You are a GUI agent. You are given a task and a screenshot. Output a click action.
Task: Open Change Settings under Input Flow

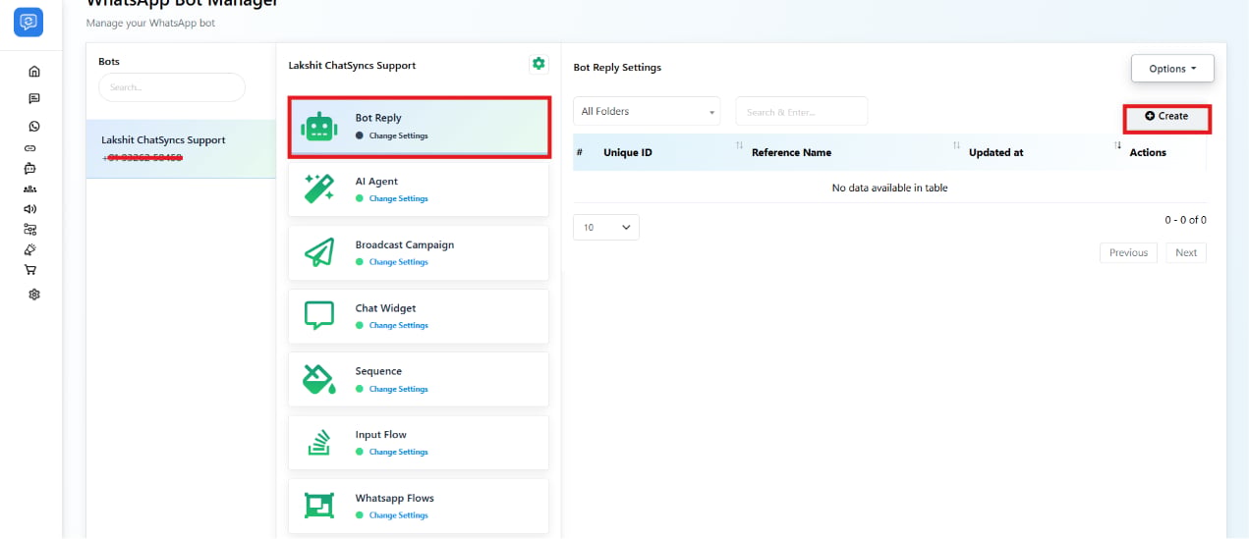click(398, 452)
